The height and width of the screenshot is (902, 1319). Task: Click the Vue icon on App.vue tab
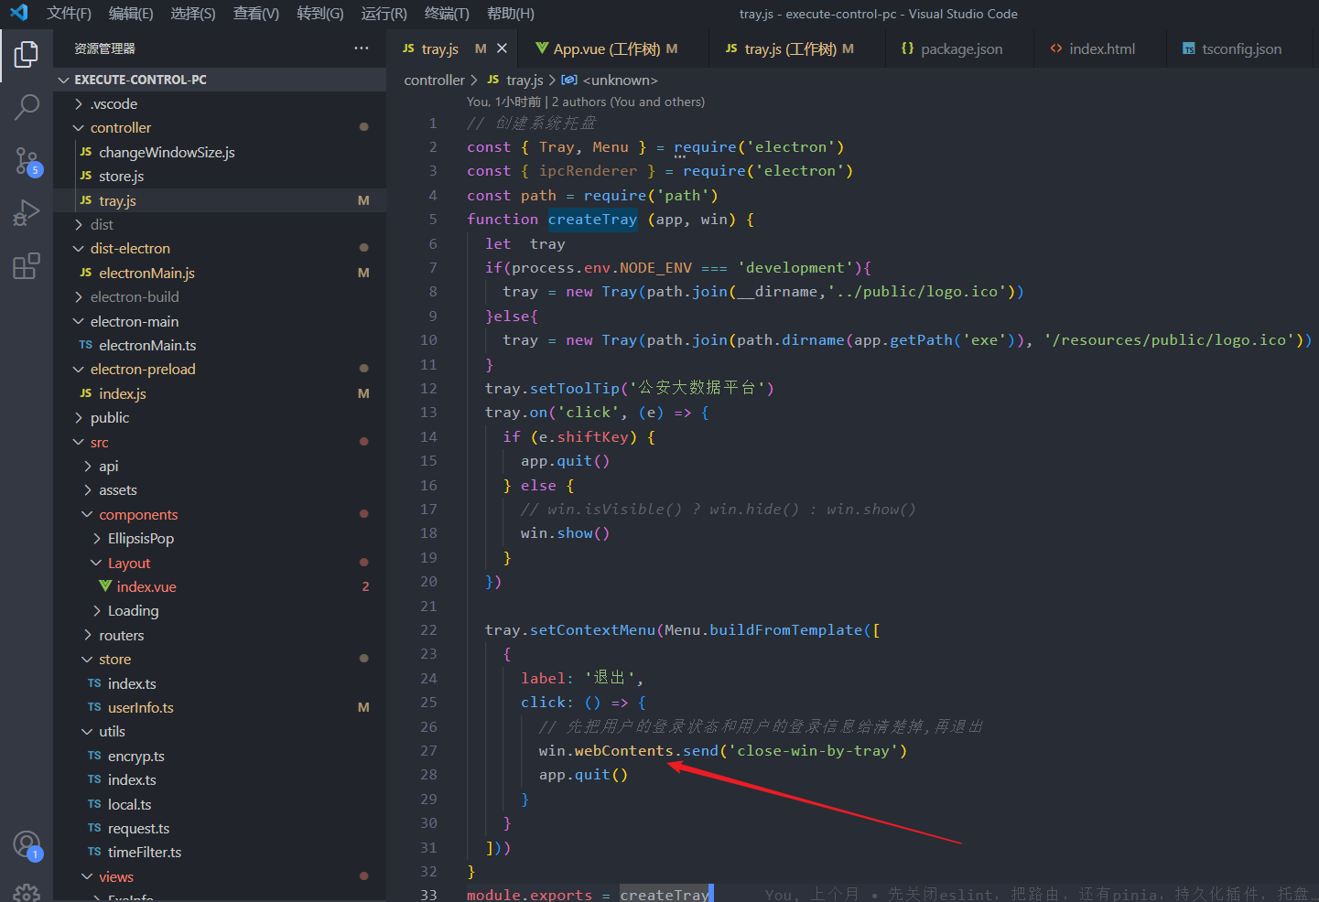[542, 48]
